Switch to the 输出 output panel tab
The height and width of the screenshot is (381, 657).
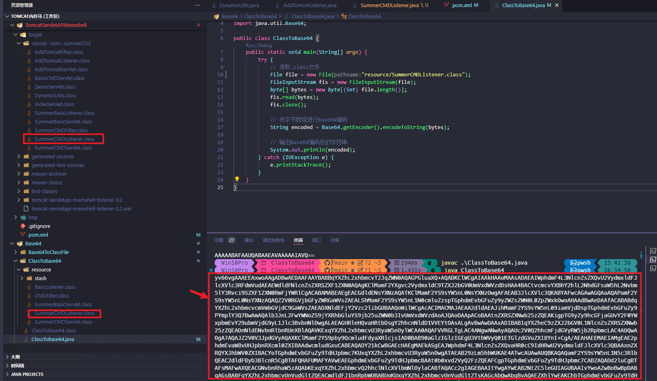249,240
